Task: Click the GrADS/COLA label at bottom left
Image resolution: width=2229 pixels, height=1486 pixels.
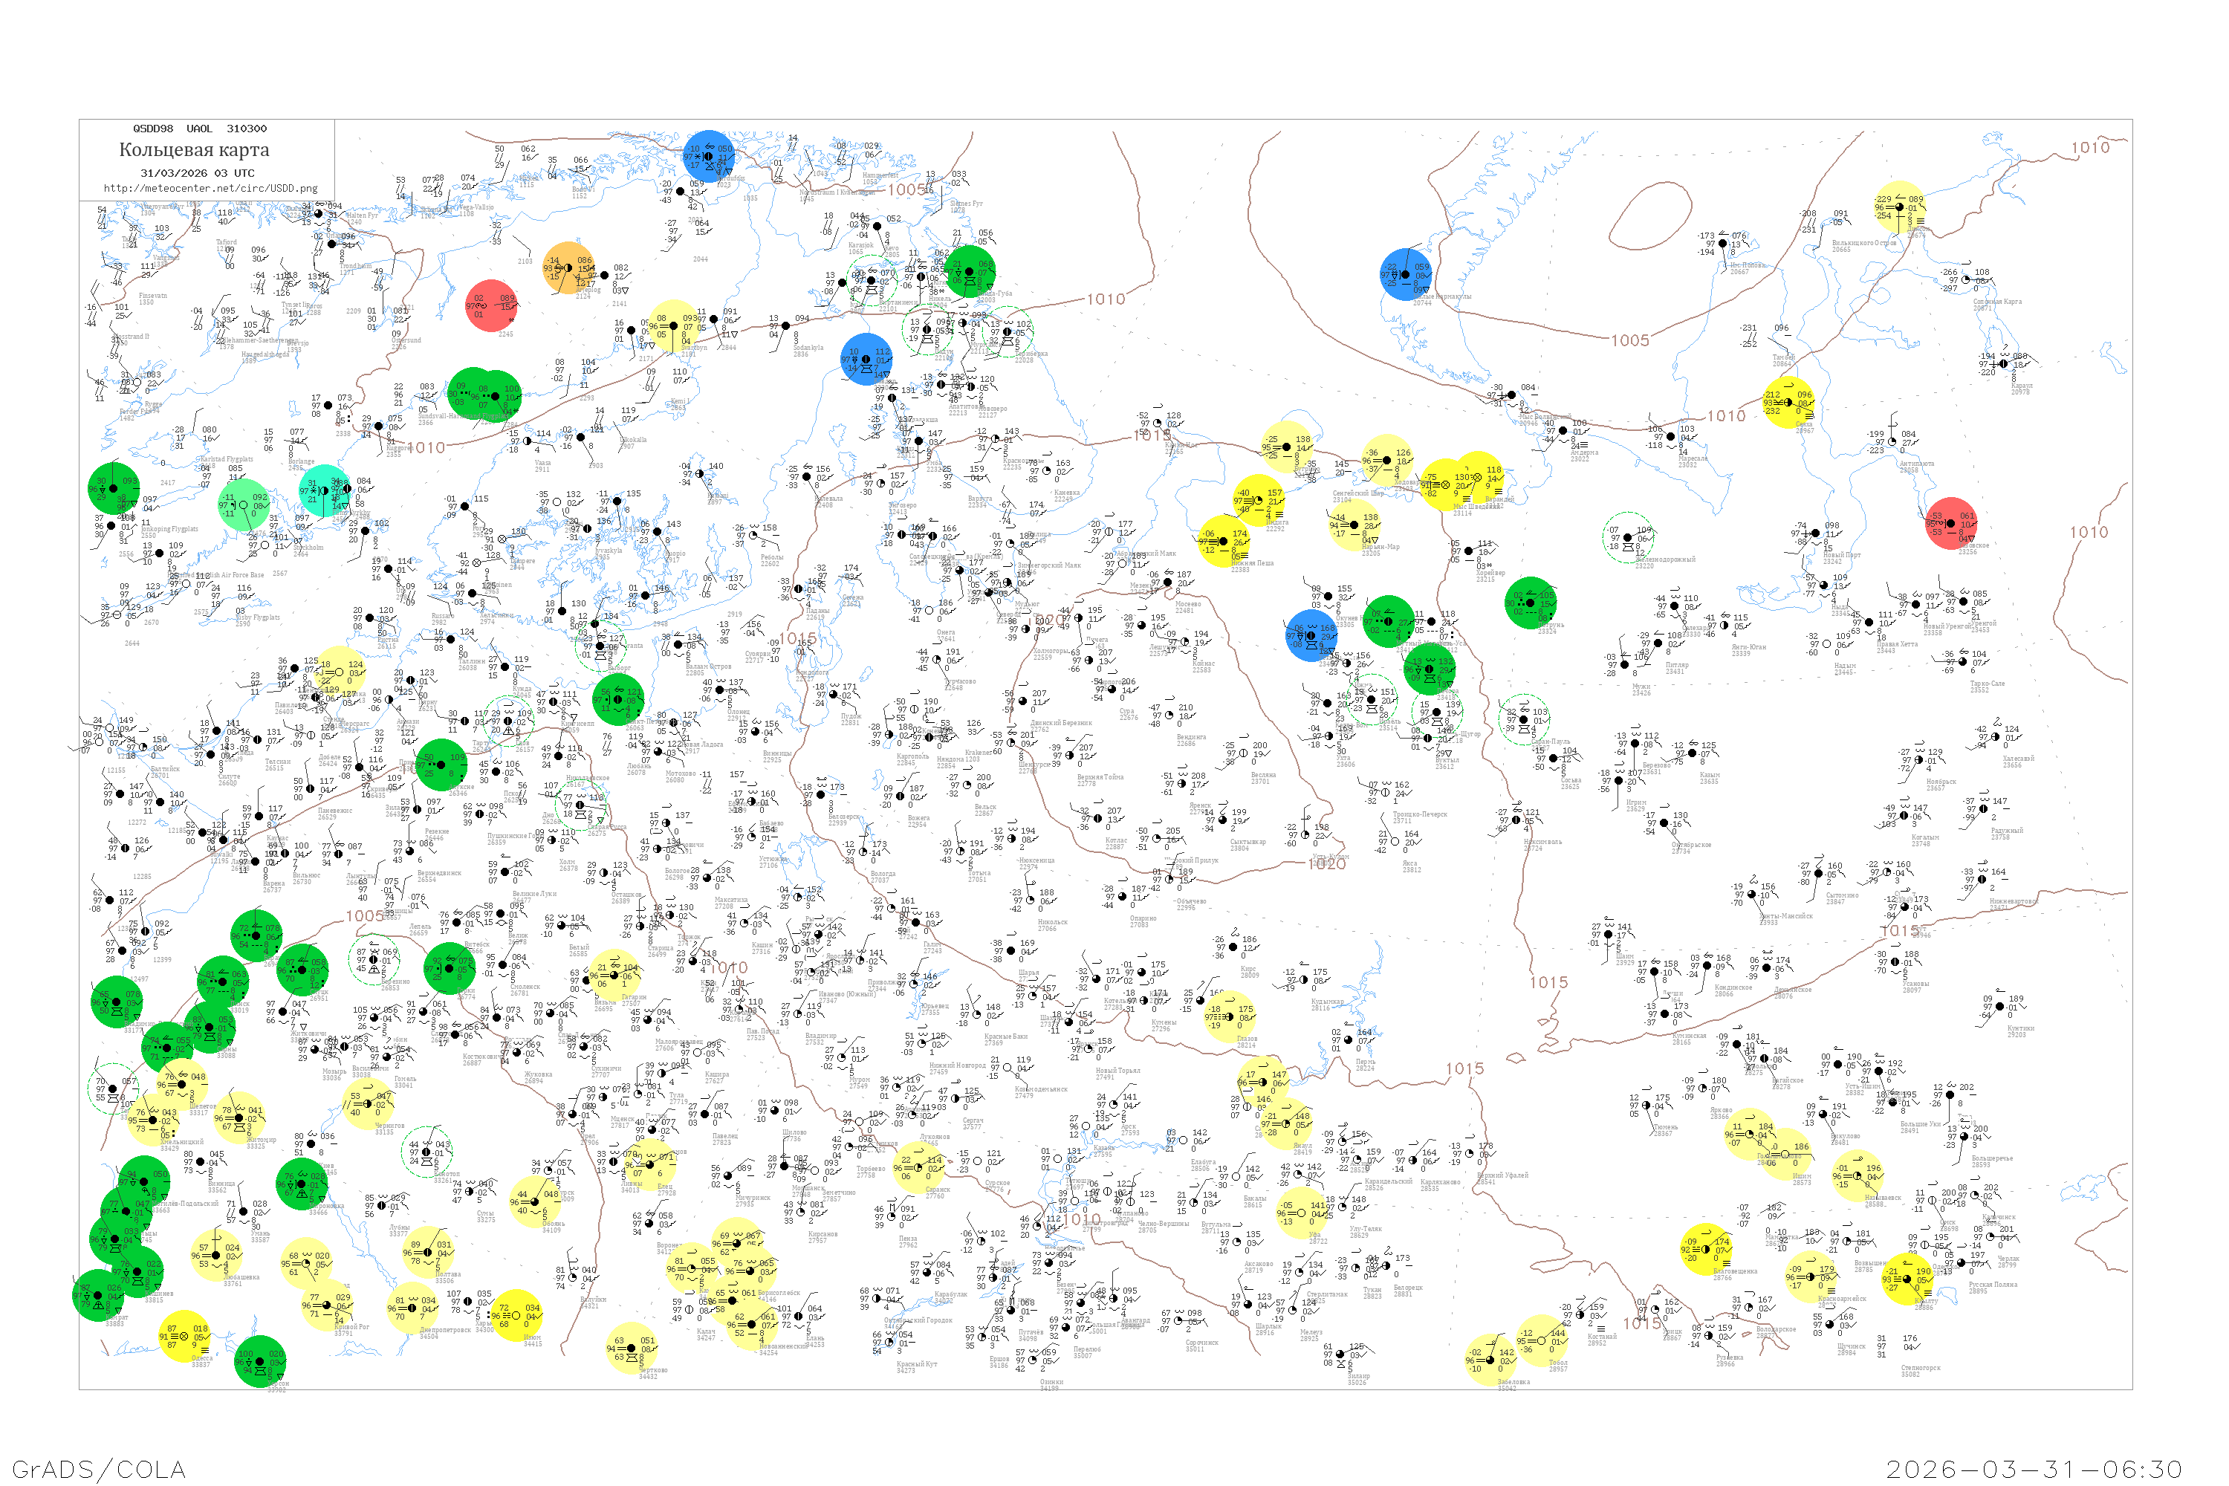Action: click(x=100, y=1469)
